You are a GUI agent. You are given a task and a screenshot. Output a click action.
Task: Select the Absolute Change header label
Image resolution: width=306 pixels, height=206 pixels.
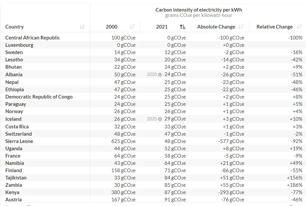coord(216,27)
